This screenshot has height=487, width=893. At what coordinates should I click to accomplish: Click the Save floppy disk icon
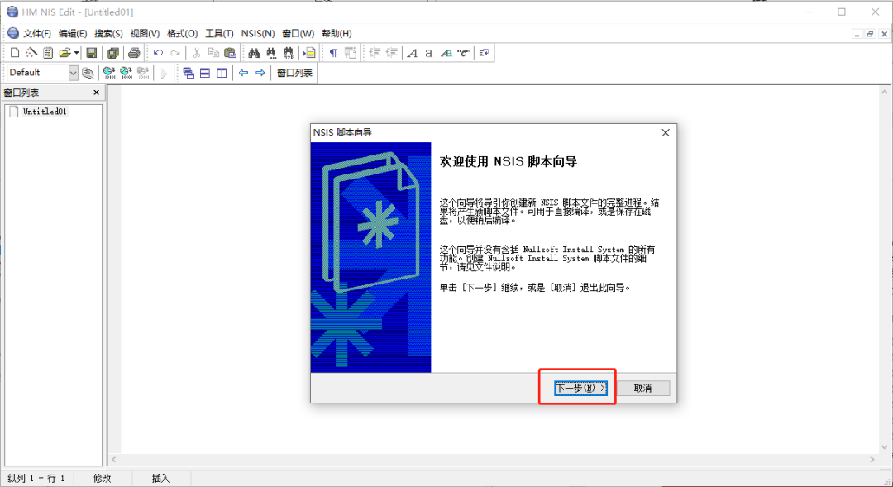(x=92, y=53)
